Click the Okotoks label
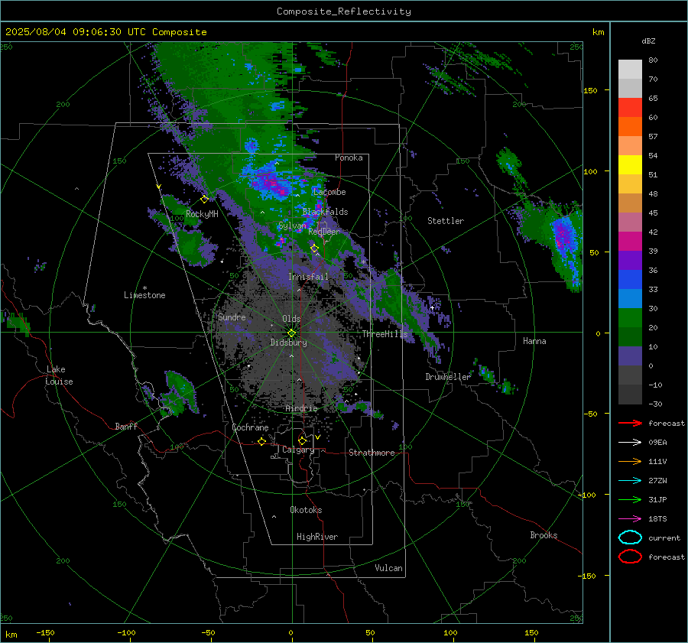688x643 pixels. tap(306, 510)
